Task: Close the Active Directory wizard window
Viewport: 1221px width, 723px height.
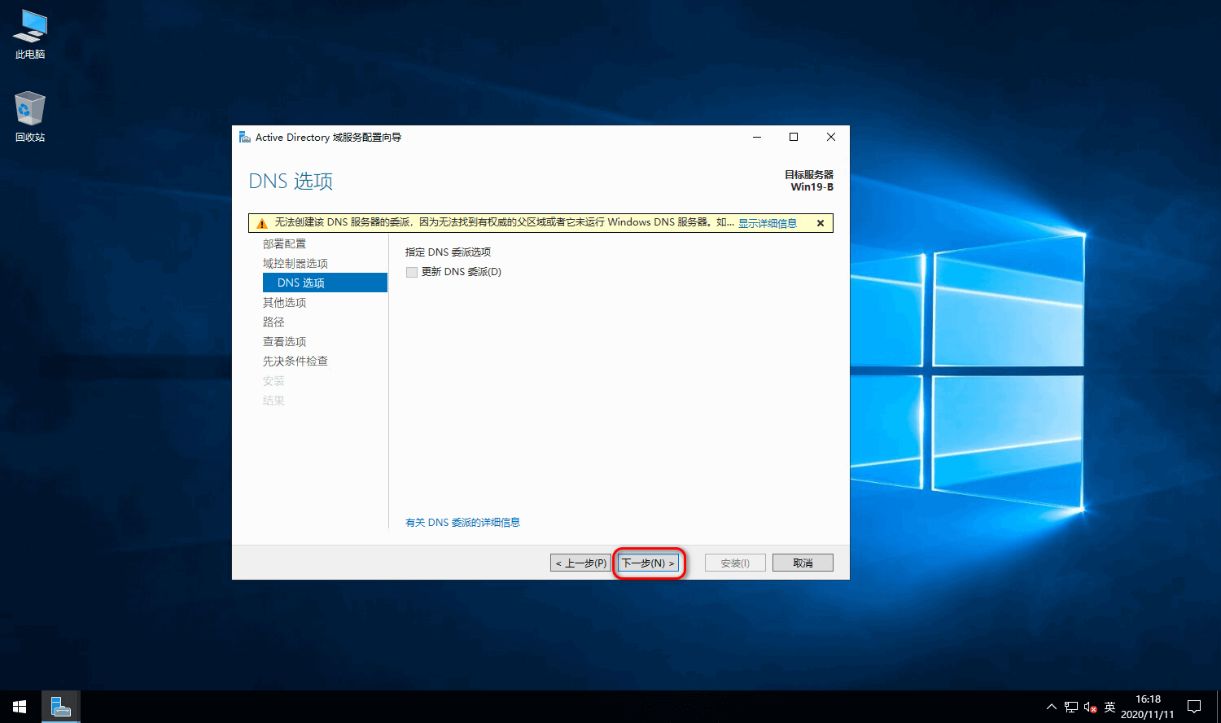Action: (x=831, y=137)
